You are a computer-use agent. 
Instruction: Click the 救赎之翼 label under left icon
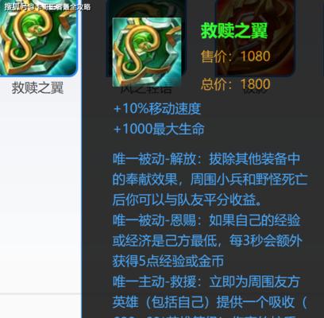pos(37,87)
